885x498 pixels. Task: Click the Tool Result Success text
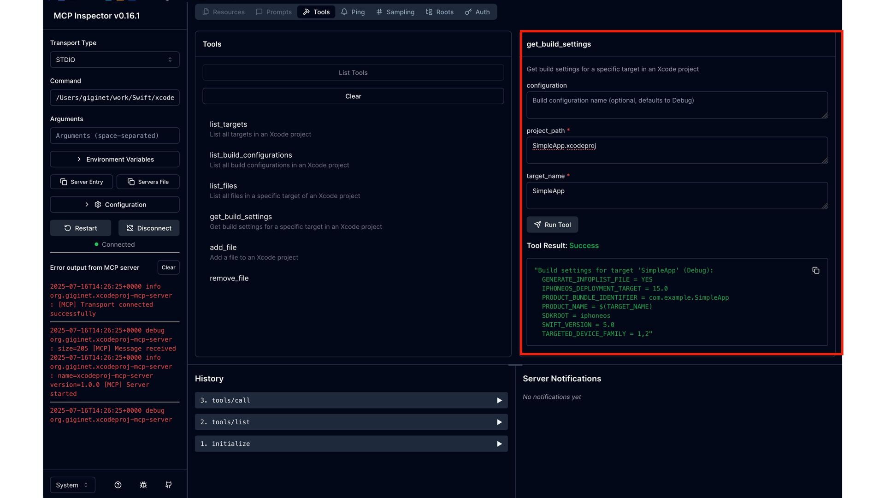coord(563,245)
